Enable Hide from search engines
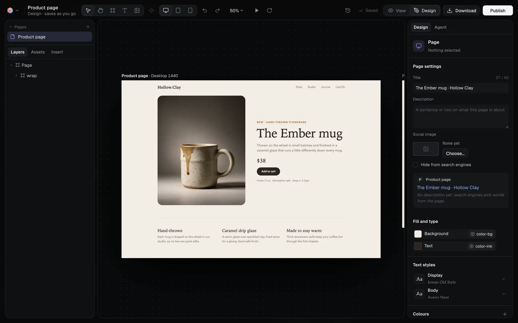518x323 pixels. tap(415, 165)
